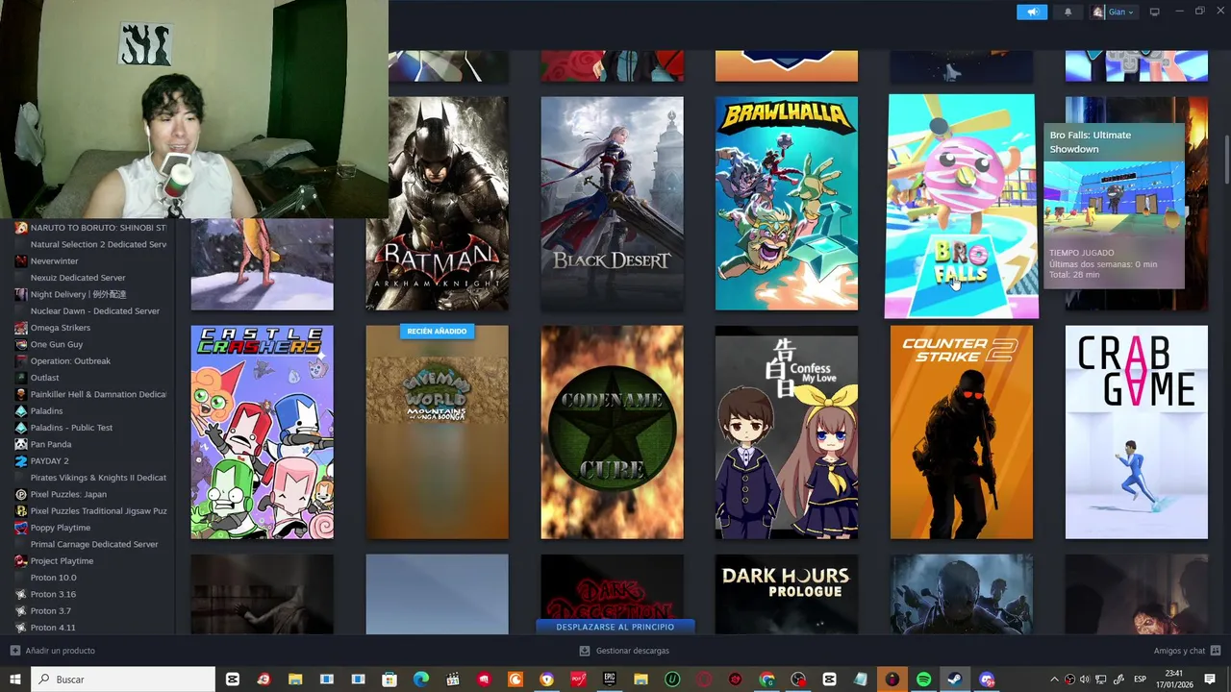Image resolution: width=1231 pixels, height=692 pixels.
Task: Open the Black Desert game cover
Action: tap(612, 203)
